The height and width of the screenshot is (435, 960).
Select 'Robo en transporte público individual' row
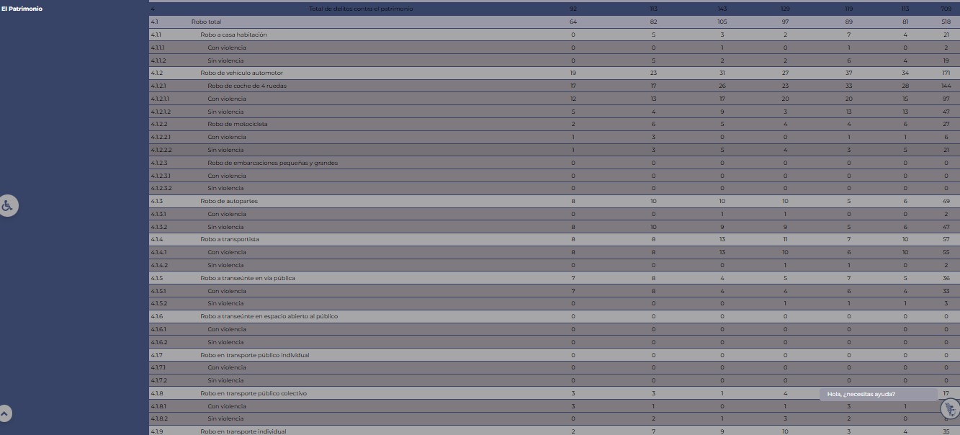tap(254, 354)
